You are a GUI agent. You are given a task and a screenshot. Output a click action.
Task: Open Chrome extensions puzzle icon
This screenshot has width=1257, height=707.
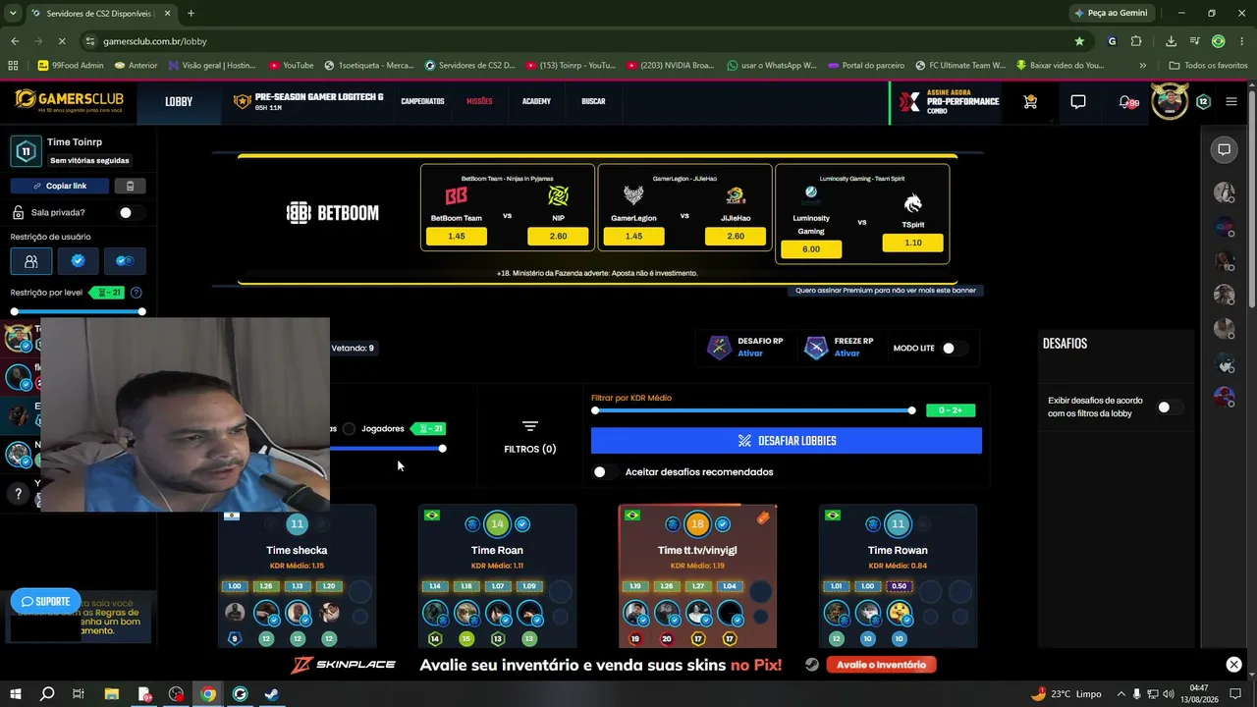pos(1136,41)
